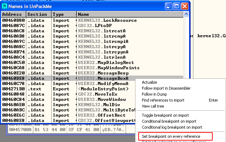
Task: Choose Conditional breakpoint on import
Action: (169, 121)
